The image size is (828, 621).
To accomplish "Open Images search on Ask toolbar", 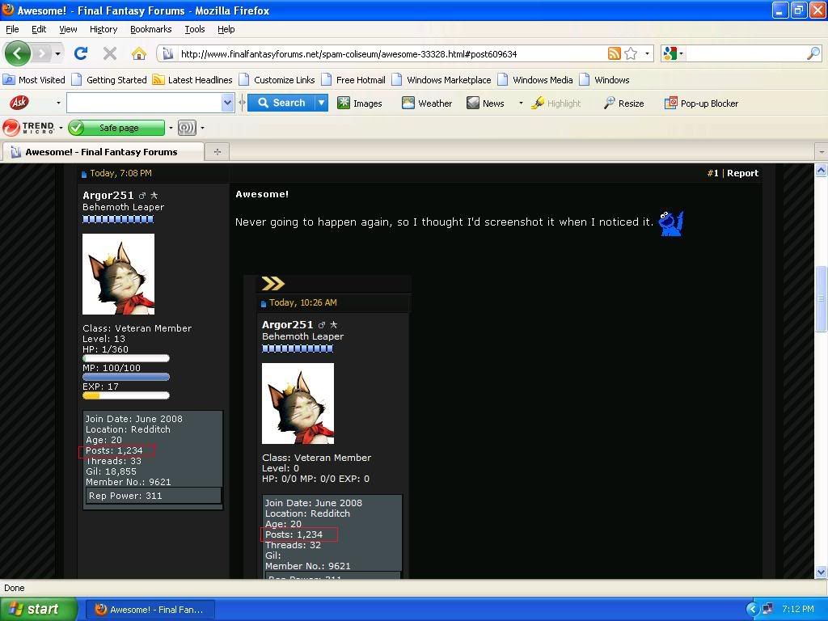I will click(360, 103).
